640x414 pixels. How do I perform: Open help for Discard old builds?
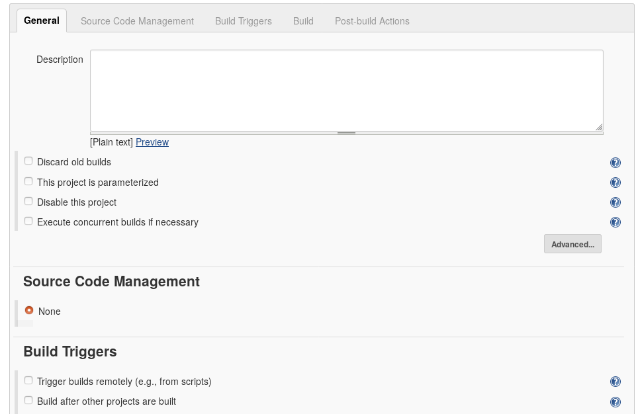[x=615, y=163]
